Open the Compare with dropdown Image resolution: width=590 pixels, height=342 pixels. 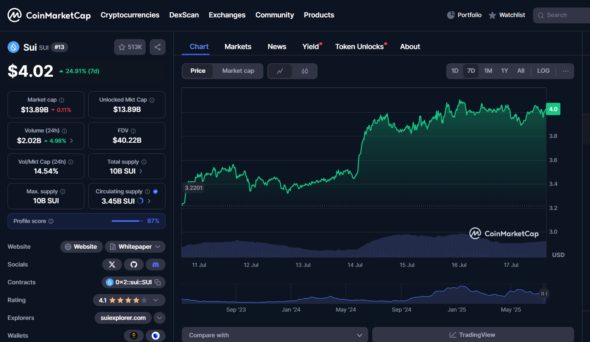275,335
